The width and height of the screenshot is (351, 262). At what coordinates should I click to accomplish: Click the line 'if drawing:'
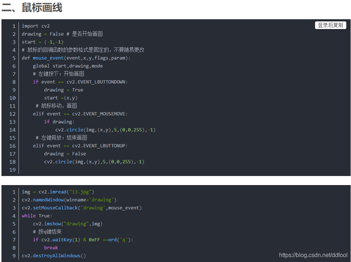59,122
